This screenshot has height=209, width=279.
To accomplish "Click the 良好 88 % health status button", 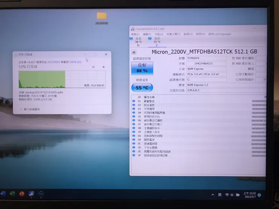I will 142,68.
